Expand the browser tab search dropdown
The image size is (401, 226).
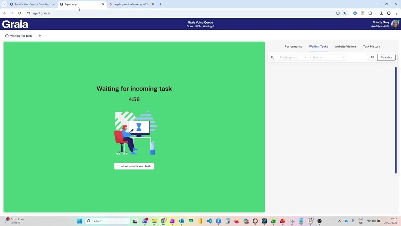click(x=4, y=4)
